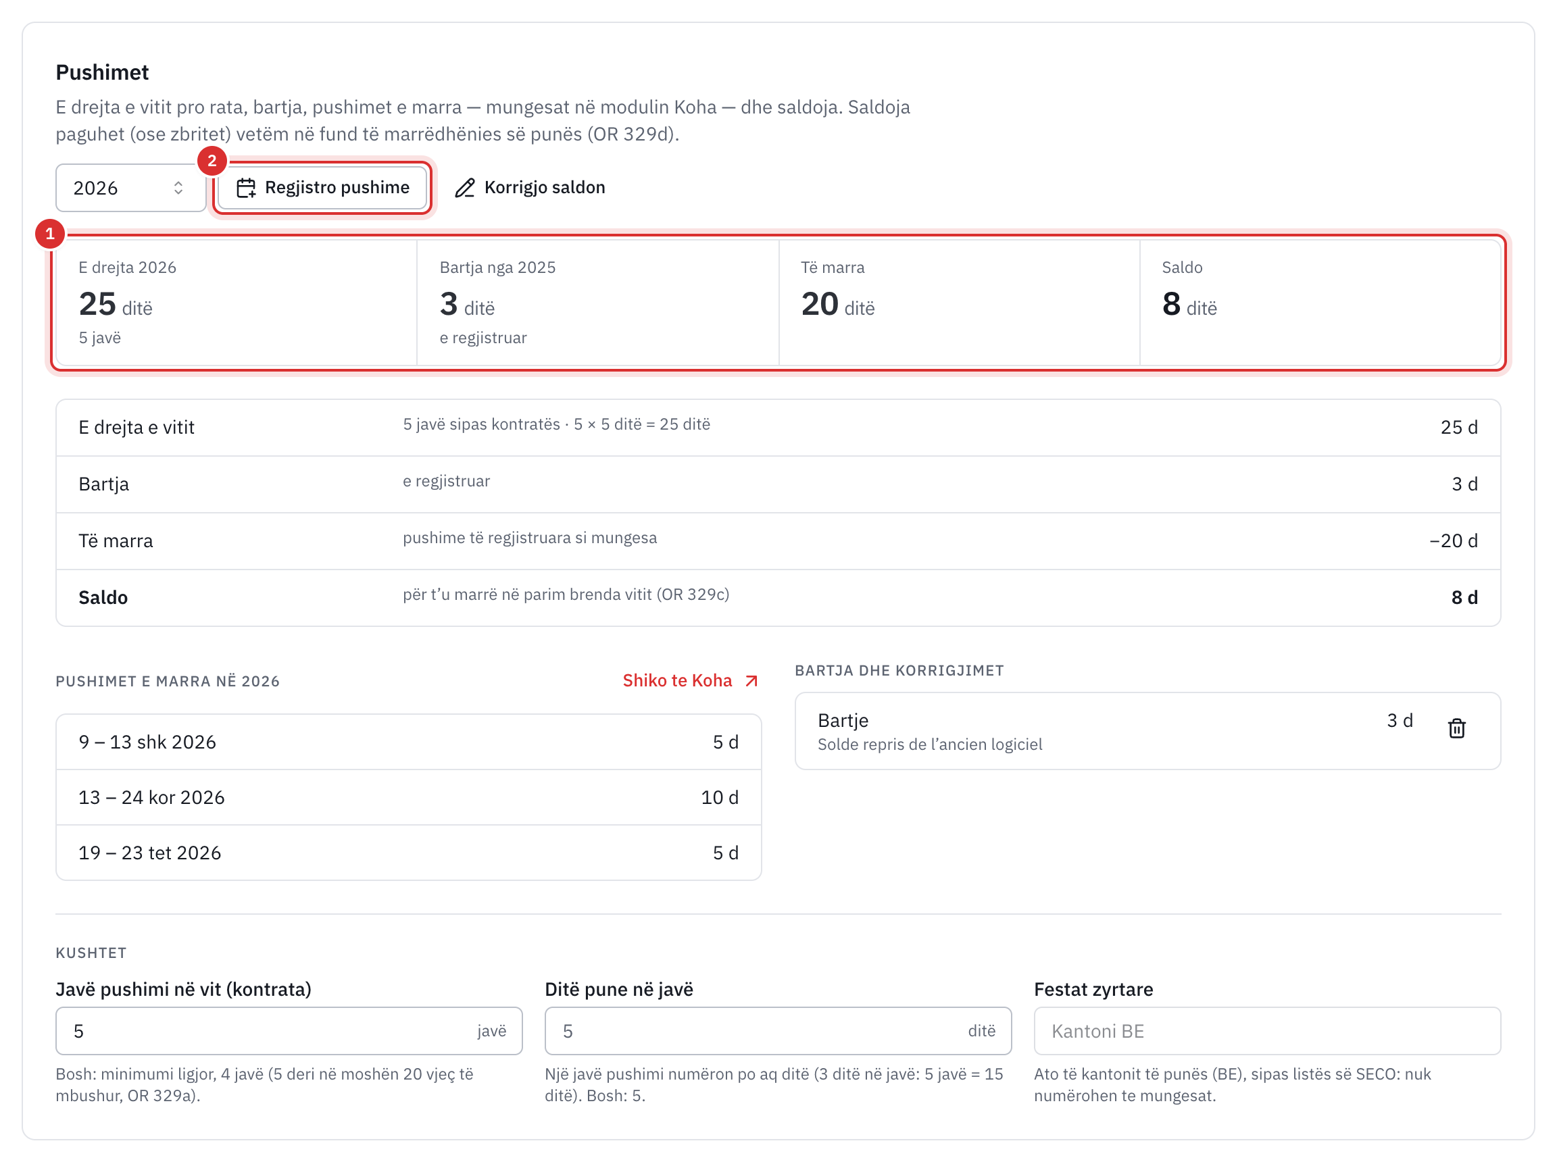The width and height of the screenshot is (1557, 1162).
Task: Click the Bartja nga 2025 summary card
Action: [x=598, y=303]
